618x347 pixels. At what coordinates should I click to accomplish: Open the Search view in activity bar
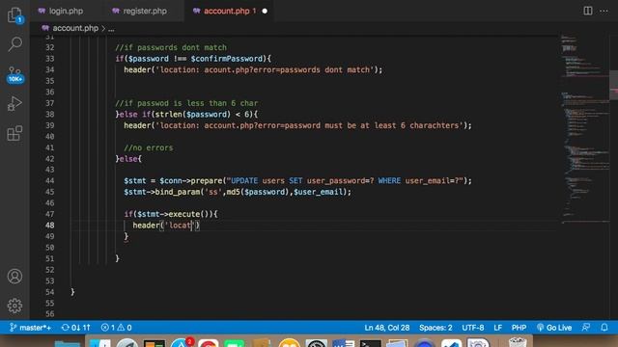pyautogui.click(x=15, y=44)
